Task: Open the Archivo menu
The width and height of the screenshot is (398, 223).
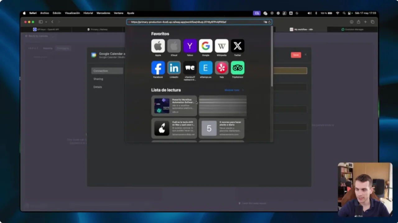Action: pyautogui.click(x=45, y=13)
